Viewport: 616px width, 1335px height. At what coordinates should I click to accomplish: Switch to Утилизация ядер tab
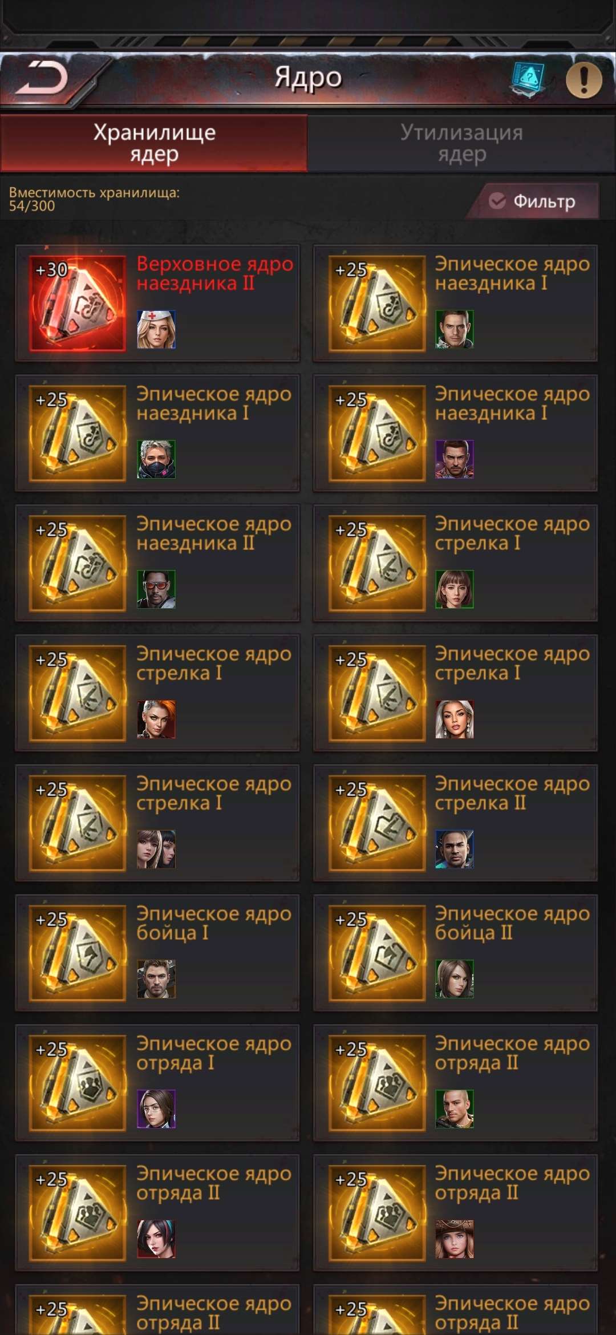(462, 143)
